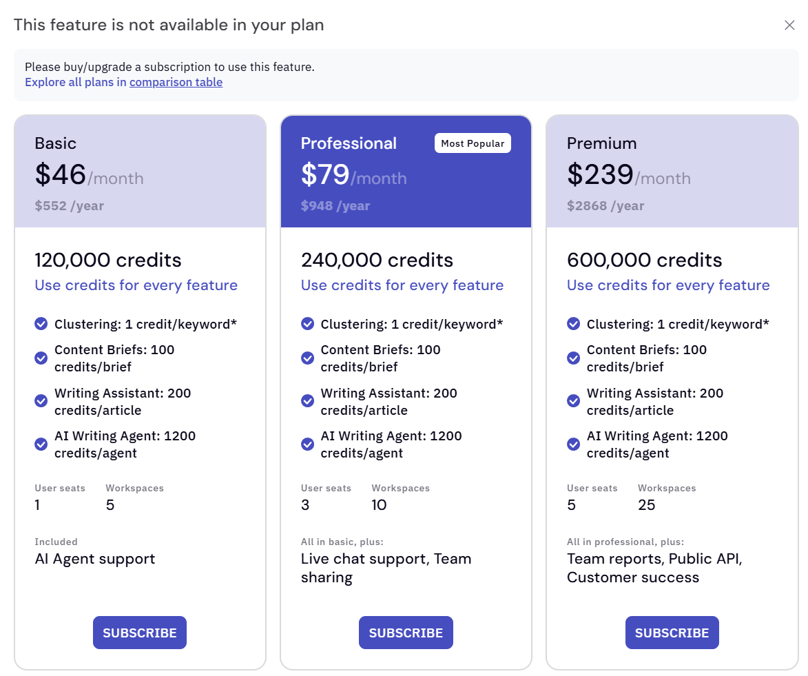Click the Premium plan $239 price header
The image size is (808, 676).
click(x=600, y=175)
